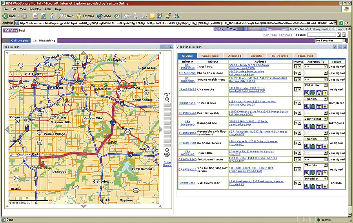Click the map Zoom In magnifier icon

(167, 99)
